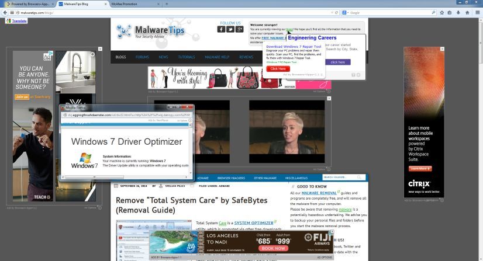This screenshot has height=261, width=483.
Task: Switch to the McAfee Promotion tab
Action: pyautogui.click(x=136, y=4)
